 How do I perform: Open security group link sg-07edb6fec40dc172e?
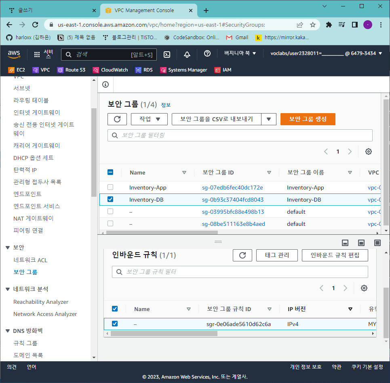click(x=232, y=187)
